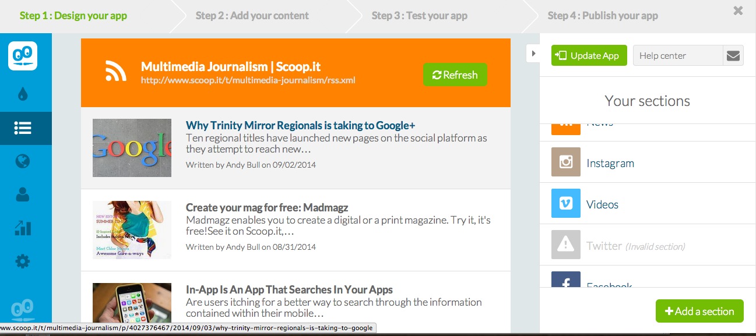
Task: Open the globe icon in sidebar
Action: coord(23,161)
